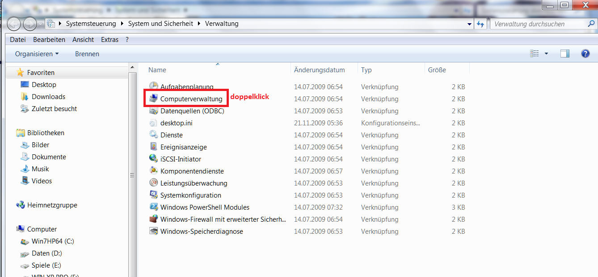The width and height of the screenshot is (598, 277).
Task: Click the Bibliotheken icon
Action: tap(20, 132)
